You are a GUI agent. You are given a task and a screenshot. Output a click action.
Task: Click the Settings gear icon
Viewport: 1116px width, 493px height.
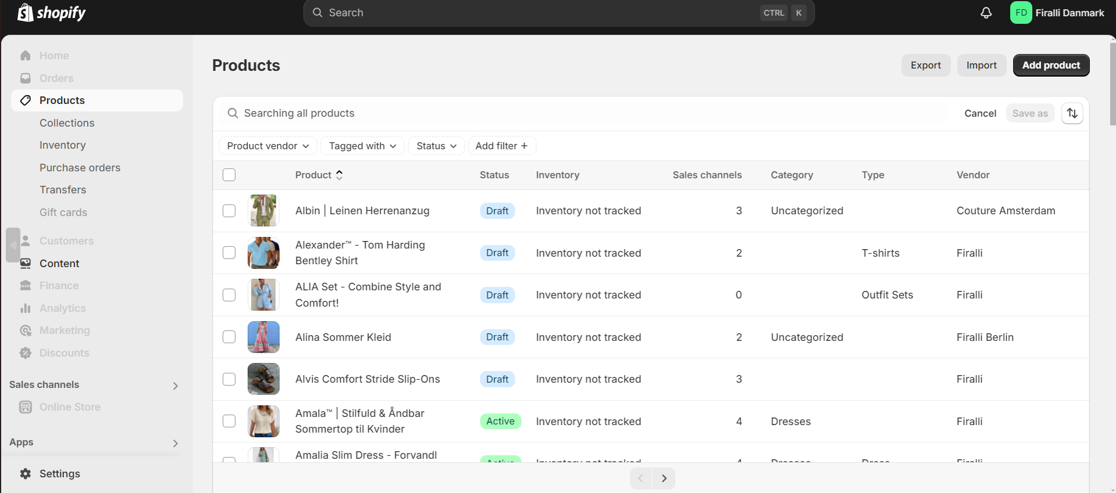[26, 473]
